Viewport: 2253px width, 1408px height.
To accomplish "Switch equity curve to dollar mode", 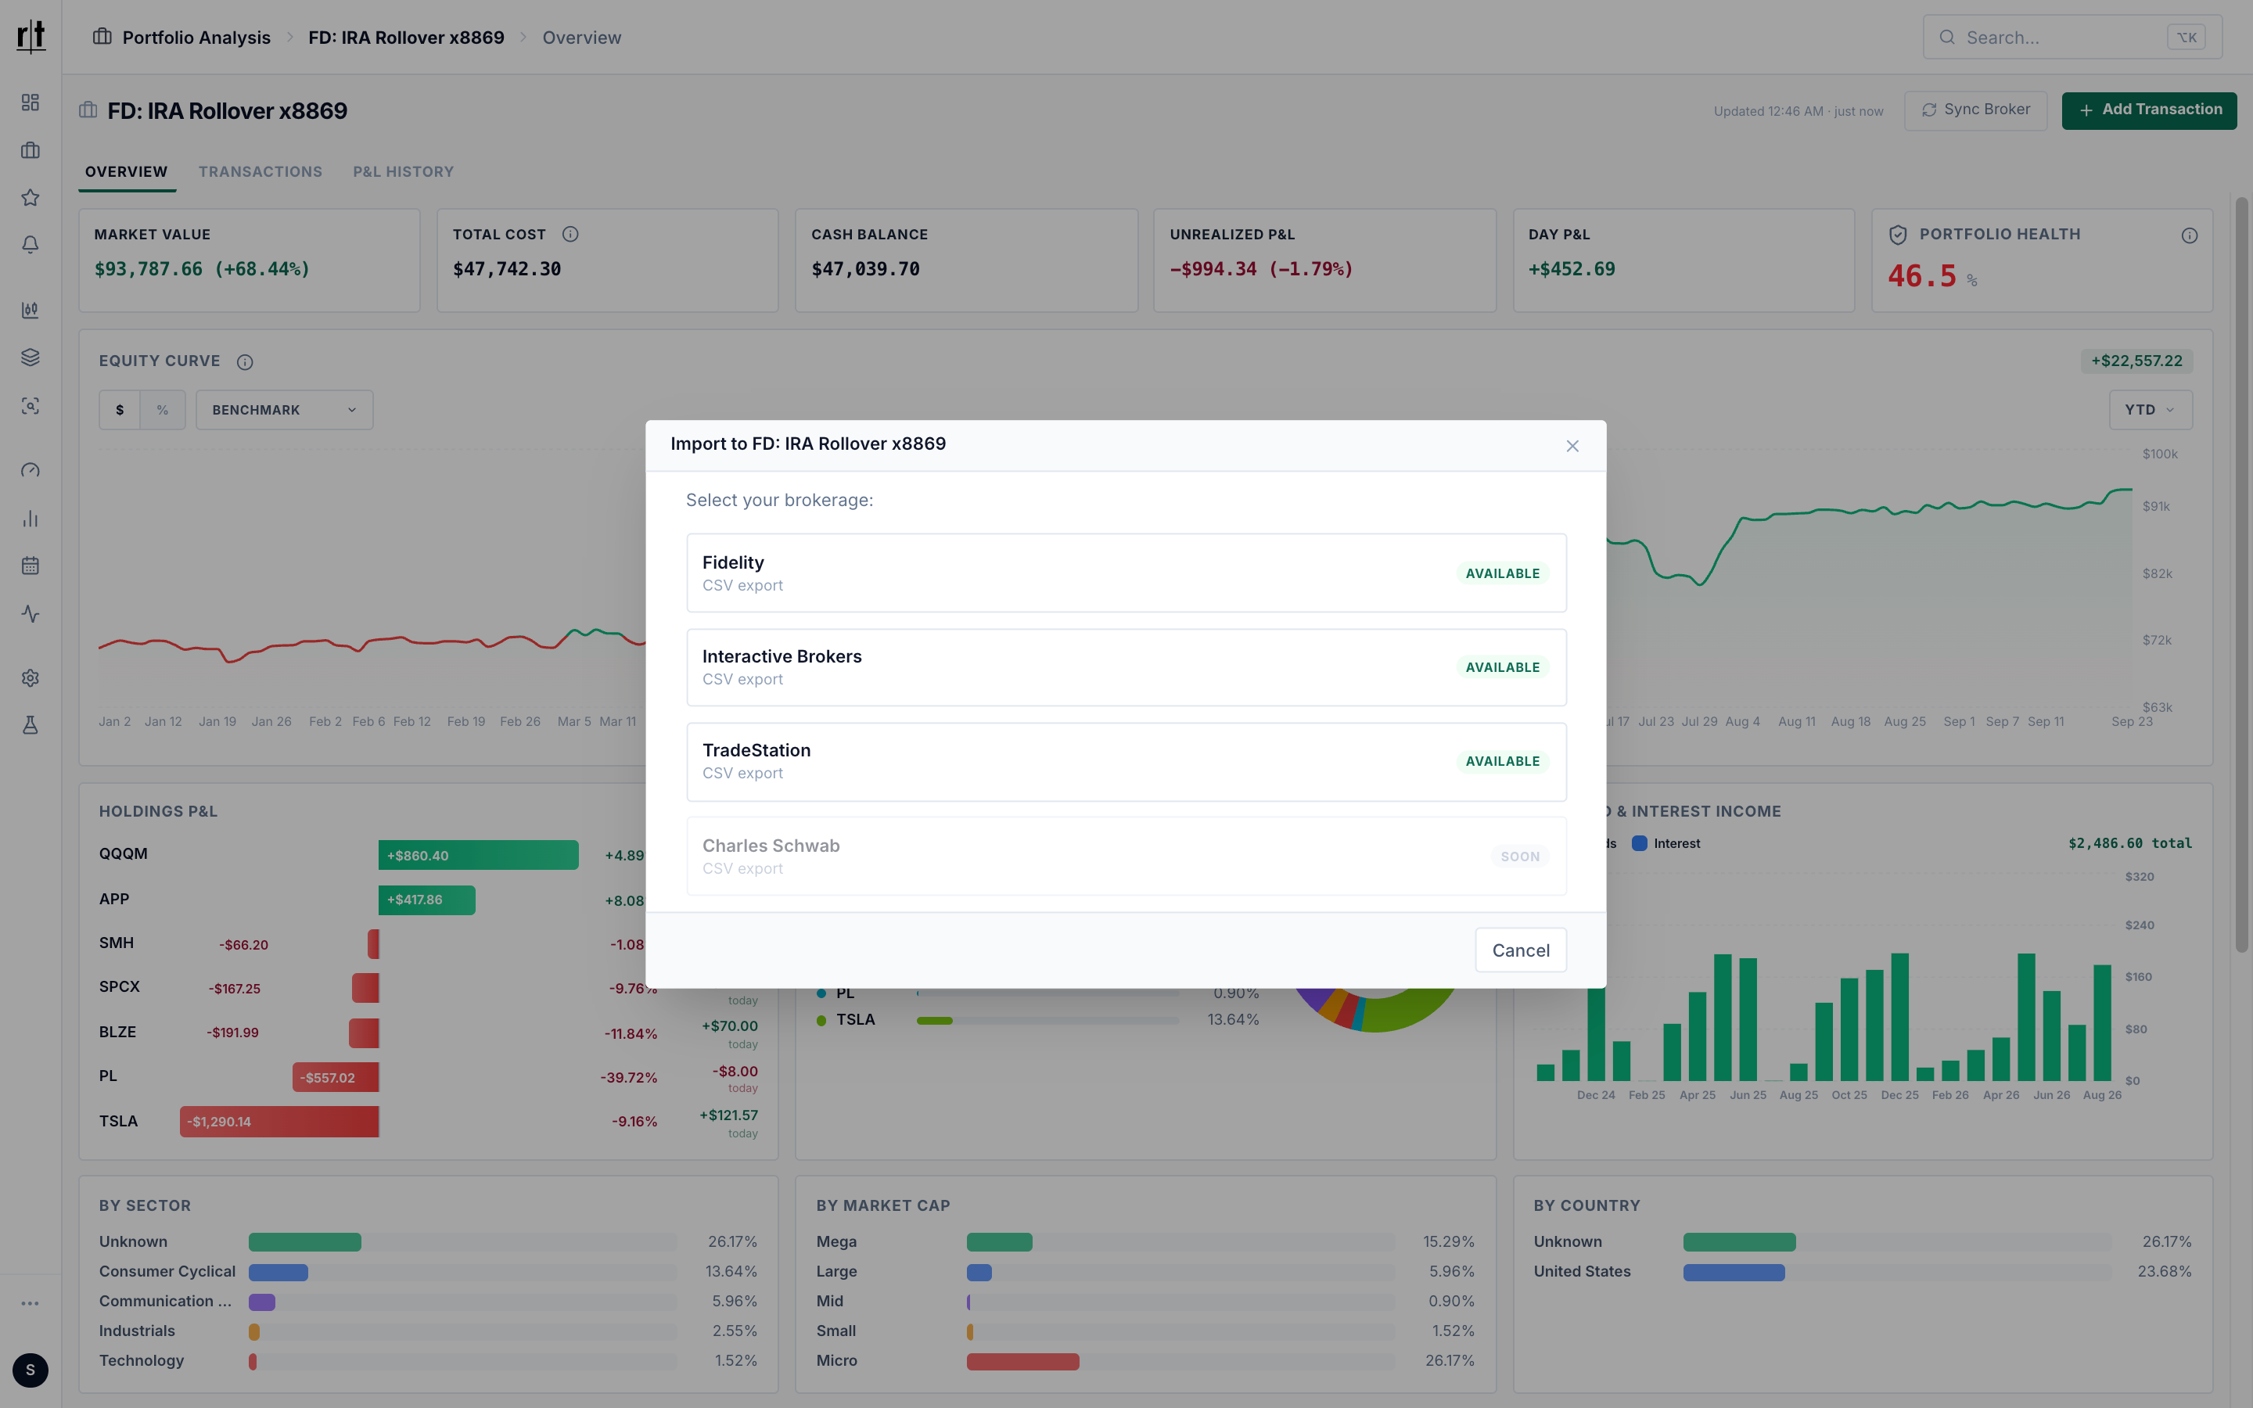I will click(x=120, y=410).
